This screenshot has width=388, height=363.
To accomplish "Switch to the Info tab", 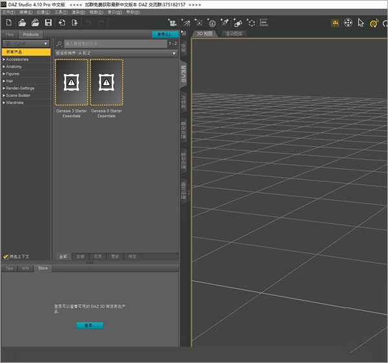I will 25,268.
